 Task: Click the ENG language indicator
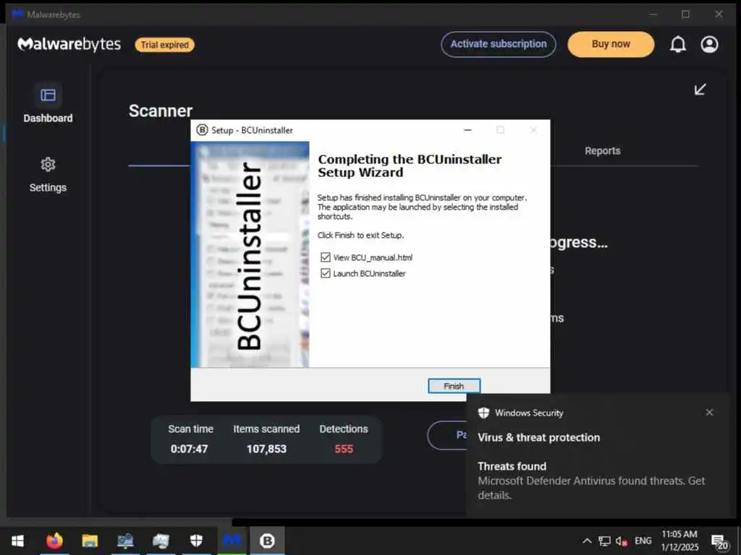tap(643, 541)
